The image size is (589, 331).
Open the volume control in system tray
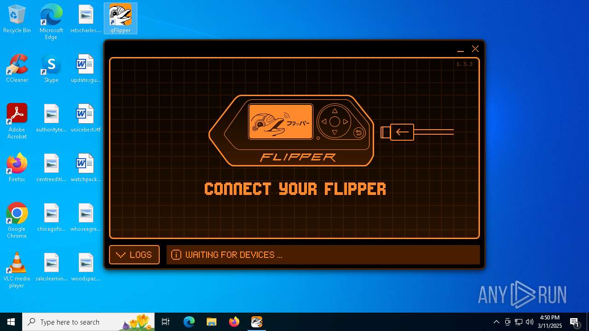tap(530, 322)
